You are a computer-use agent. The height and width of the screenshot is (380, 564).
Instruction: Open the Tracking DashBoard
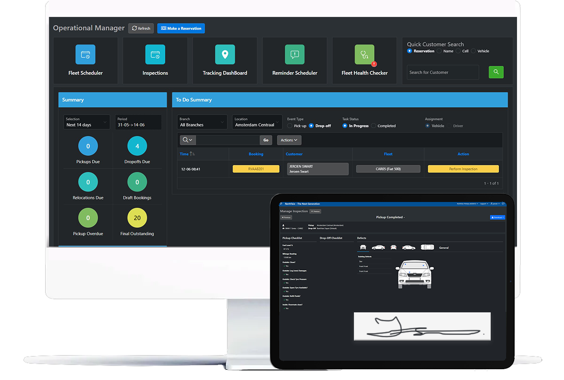[x=225, y=60]
